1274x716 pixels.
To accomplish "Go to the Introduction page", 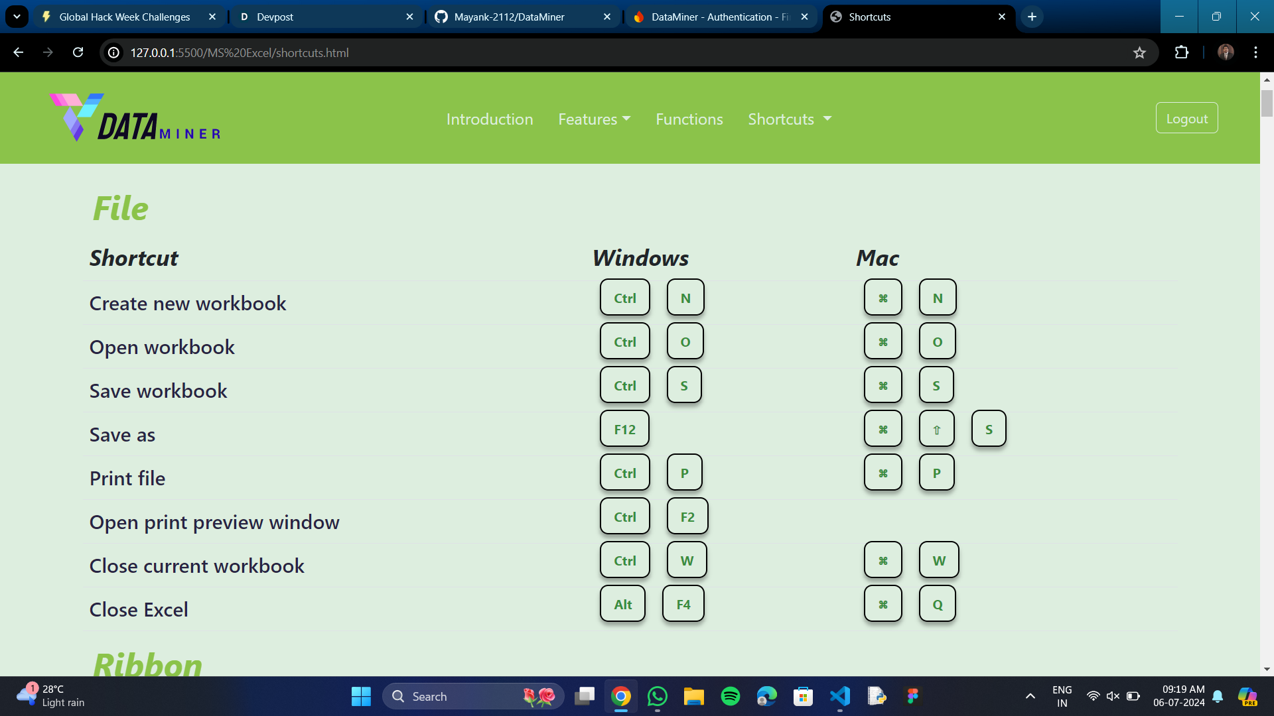I will pos(490,119).
